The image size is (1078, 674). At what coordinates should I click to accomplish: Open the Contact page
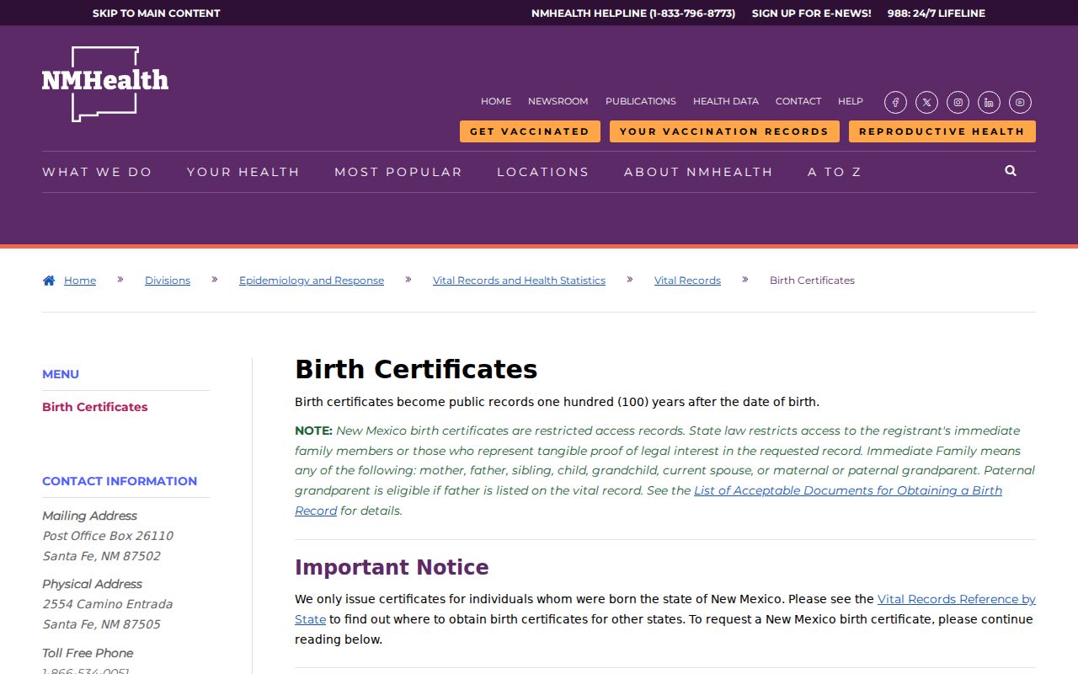[798, 101]
